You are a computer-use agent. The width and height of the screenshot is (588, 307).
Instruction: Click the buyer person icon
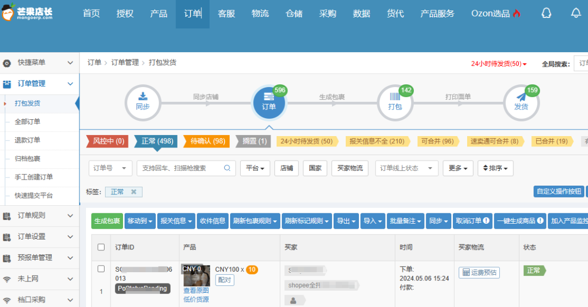[293, 300]
